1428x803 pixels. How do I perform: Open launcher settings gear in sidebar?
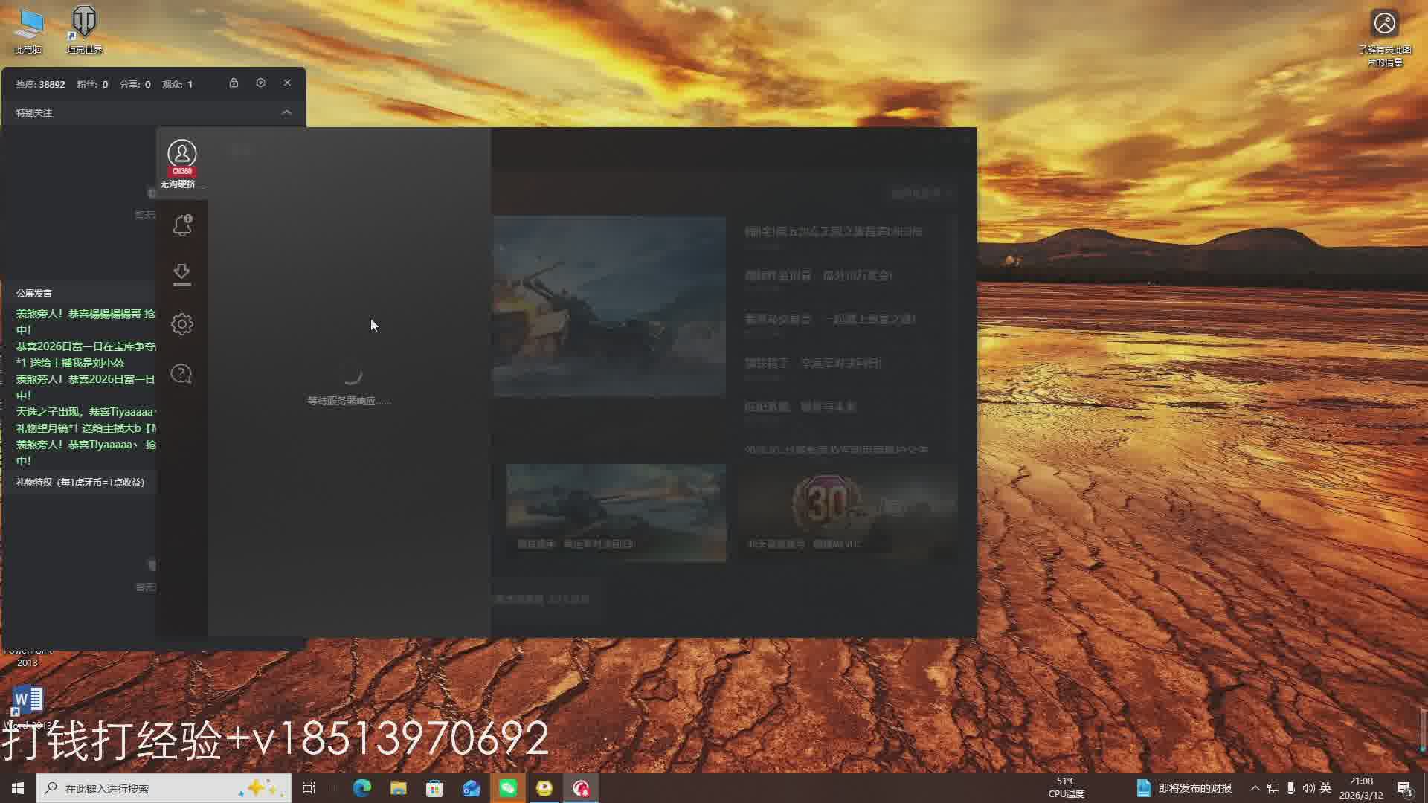pyautogui.click(x=181, y=324)
